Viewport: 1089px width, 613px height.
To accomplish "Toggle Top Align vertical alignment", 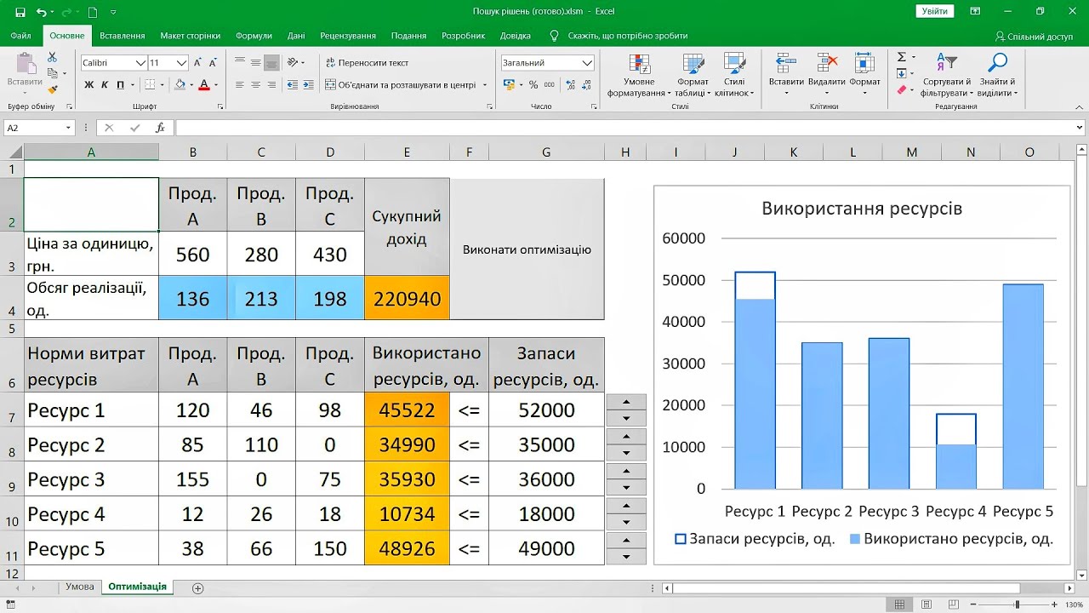I will pyautogui.click(x=240, y=62).
